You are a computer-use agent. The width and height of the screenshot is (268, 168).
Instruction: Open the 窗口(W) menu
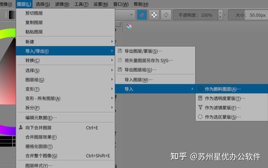pos(121,4)
